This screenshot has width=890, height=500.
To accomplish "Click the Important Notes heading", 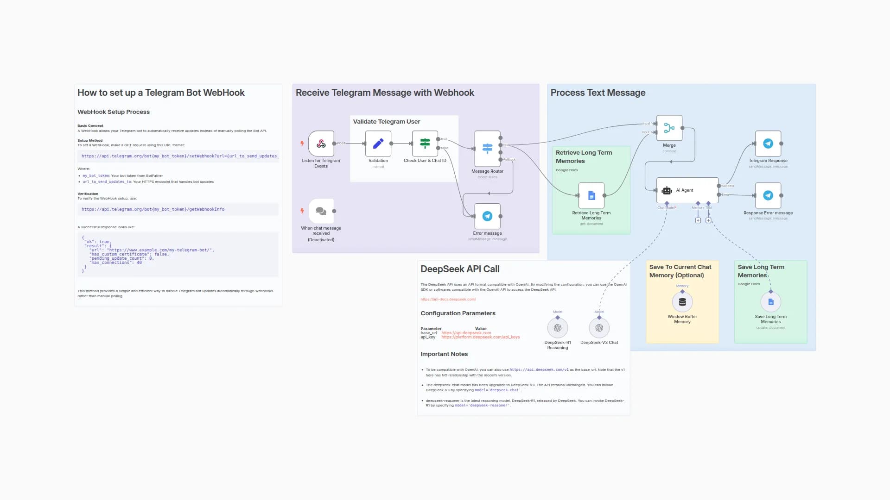I will pyautogui.click(x=444, y=354).
